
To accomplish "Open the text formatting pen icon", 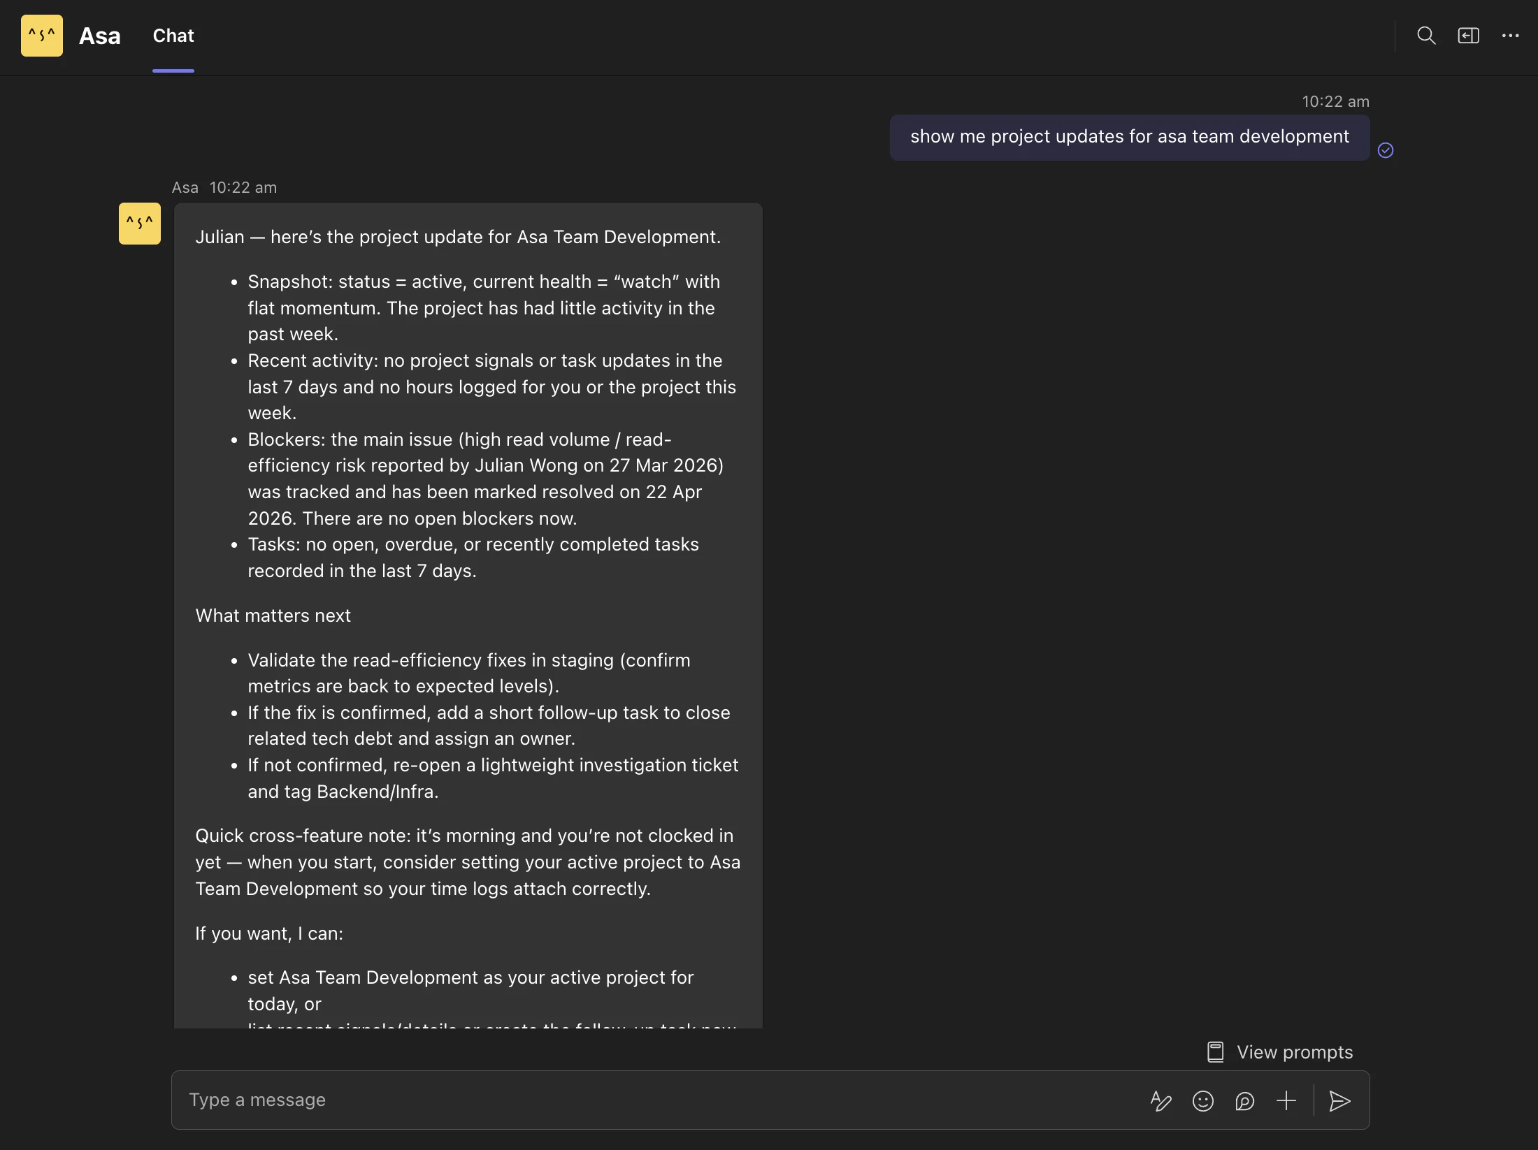I will coord(1160,1101).
